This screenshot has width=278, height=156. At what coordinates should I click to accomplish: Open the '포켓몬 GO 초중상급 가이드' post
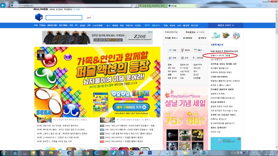tap(223, 115)
